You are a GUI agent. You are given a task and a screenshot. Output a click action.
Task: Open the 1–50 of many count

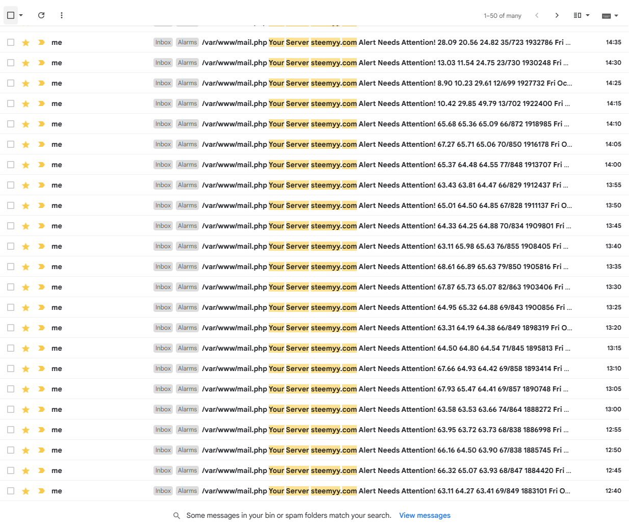pyautogui.click(x=503, y=16)
